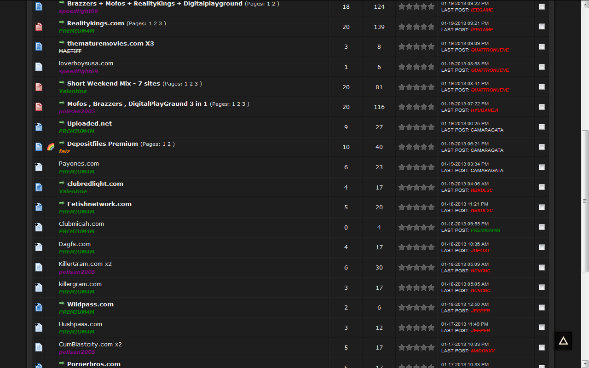Image resolution: width=589 pixels, height=368 pixels.
Task: Open the Payones.com thread
Action: [x=79, y=164]
